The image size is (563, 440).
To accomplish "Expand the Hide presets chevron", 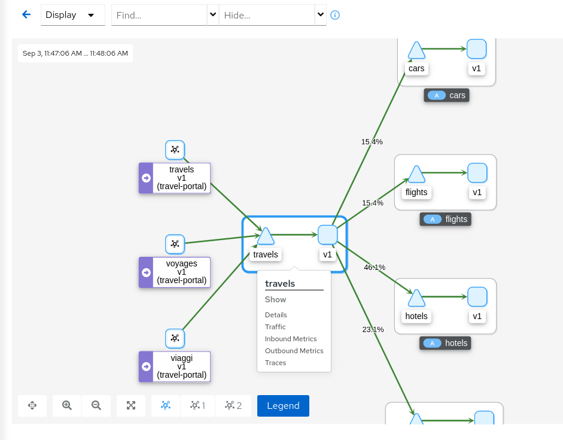I will [x=321, y=15].
